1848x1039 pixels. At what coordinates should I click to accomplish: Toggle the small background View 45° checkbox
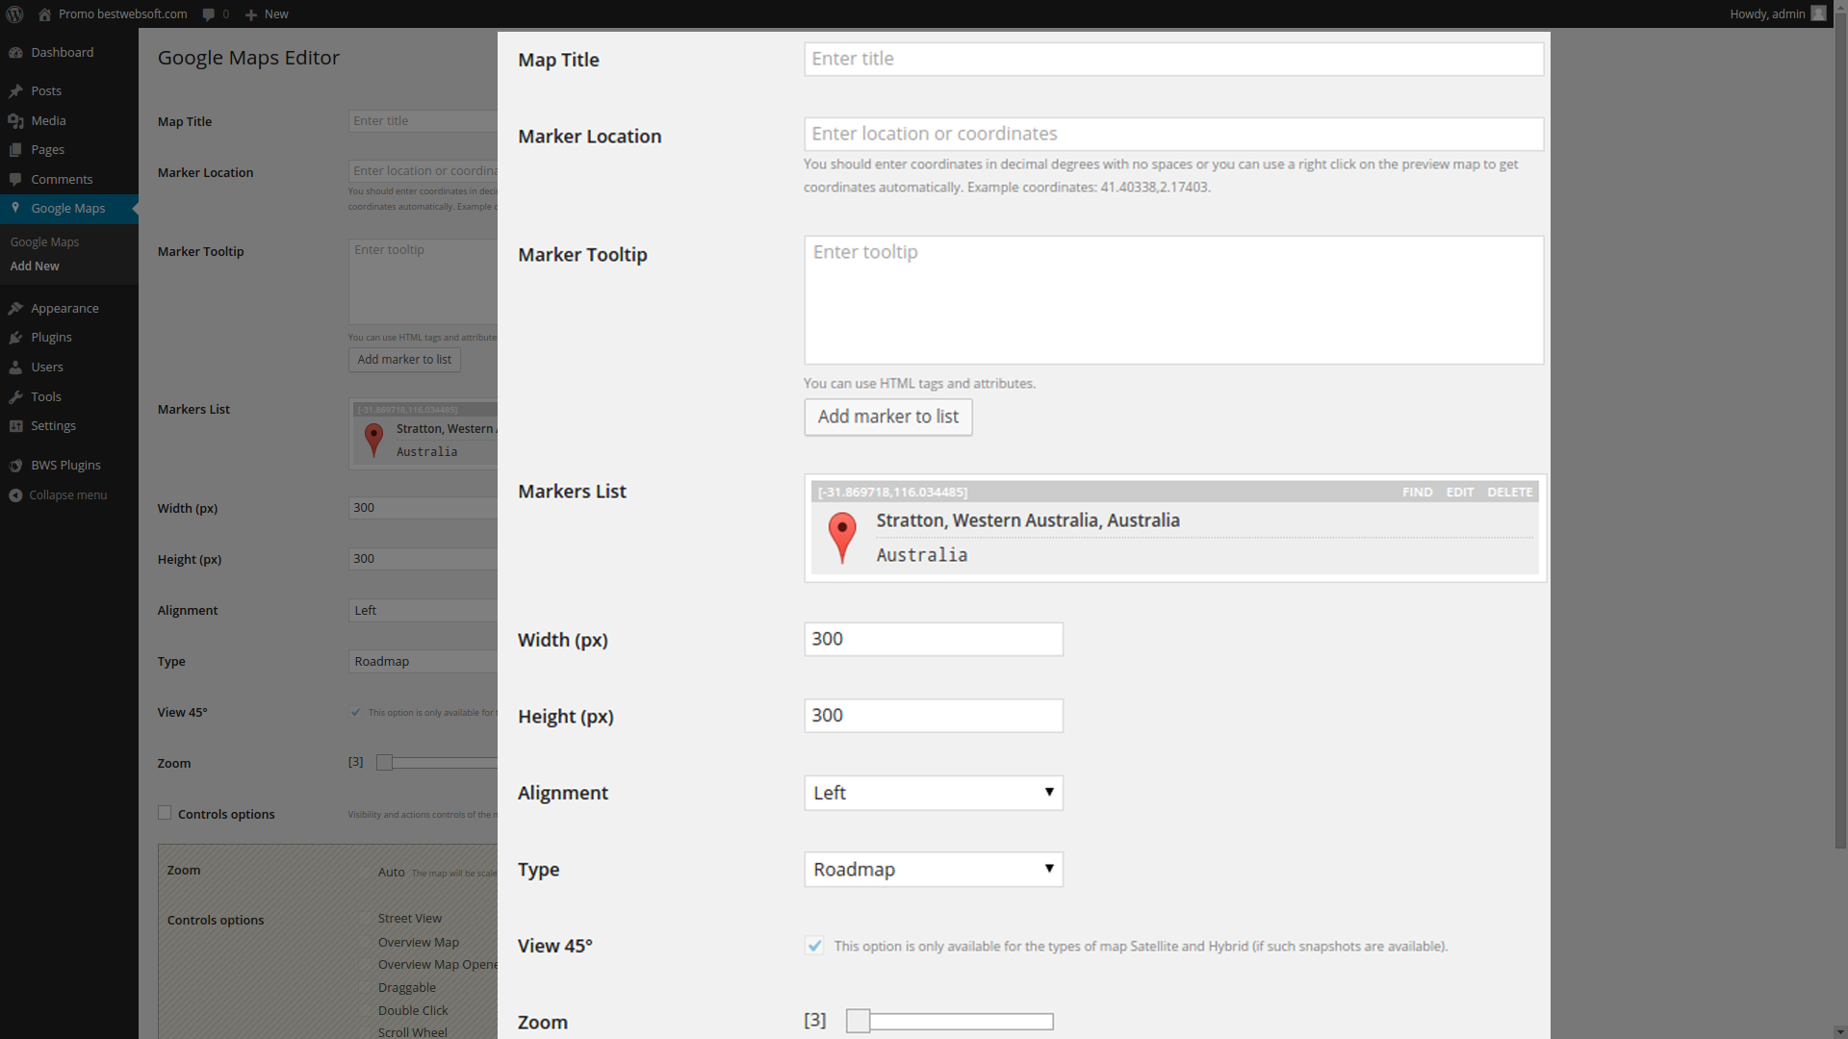pyautogui.click(x=355, y=712)
